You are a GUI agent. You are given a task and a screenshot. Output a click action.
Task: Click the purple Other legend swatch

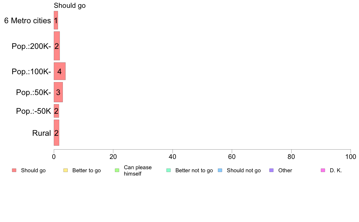(x=272, y=170)
